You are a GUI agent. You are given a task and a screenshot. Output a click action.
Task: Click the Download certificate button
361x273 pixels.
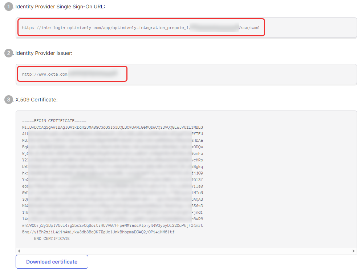(x=52, y=261)
